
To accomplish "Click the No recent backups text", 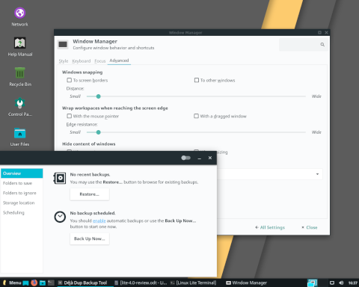I will [x=90, y=175].
